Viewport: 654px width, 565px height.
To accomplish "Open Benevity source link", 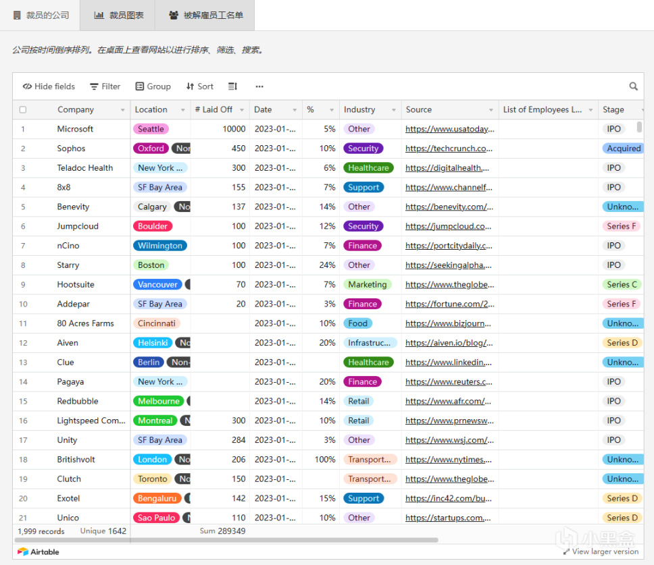I will [449, 207].
